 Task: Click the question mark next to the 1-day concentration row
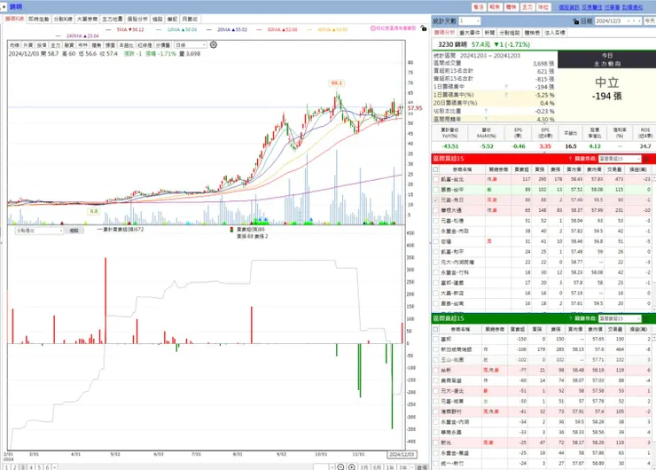point(506,87)
